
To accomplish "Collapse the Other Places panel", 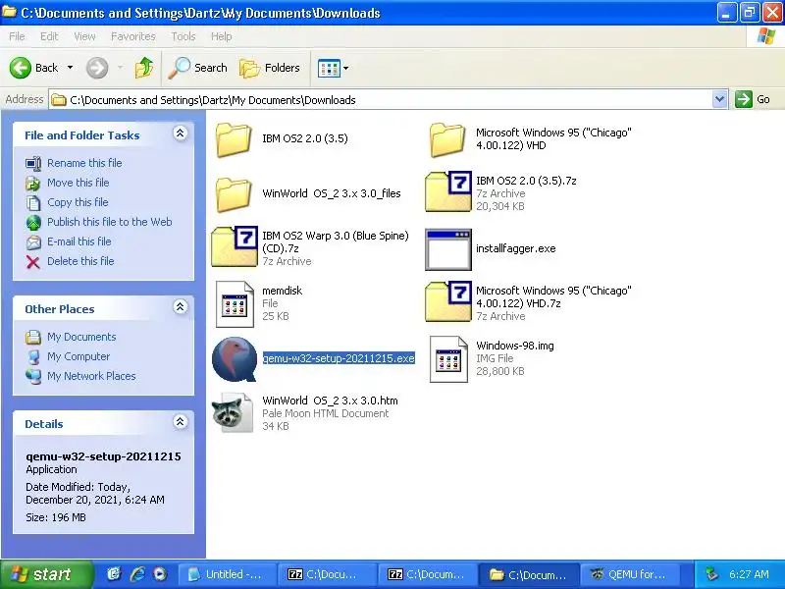I will (181, 307).
